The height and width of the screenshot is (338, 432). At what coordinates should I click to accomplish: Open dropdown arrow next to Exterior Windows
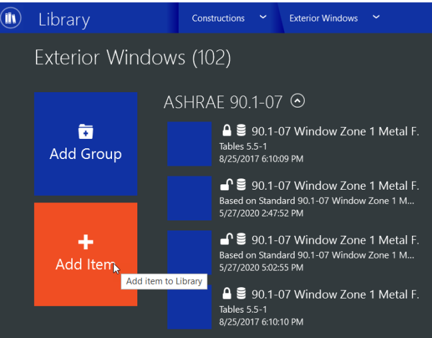[376, 17]
